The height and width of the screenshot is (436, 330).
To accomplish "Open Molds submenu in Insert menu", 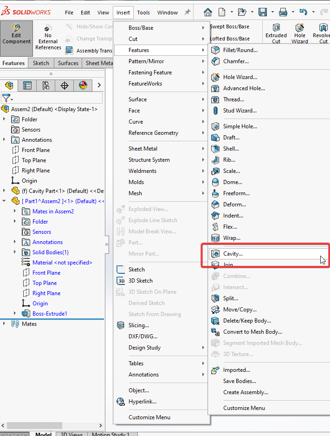I will pos(161,182).
